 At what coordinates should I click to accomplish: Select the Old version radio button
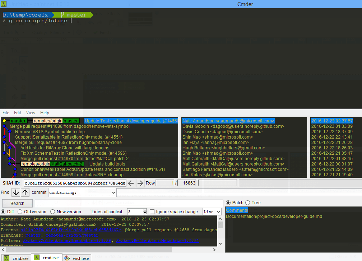20,211
